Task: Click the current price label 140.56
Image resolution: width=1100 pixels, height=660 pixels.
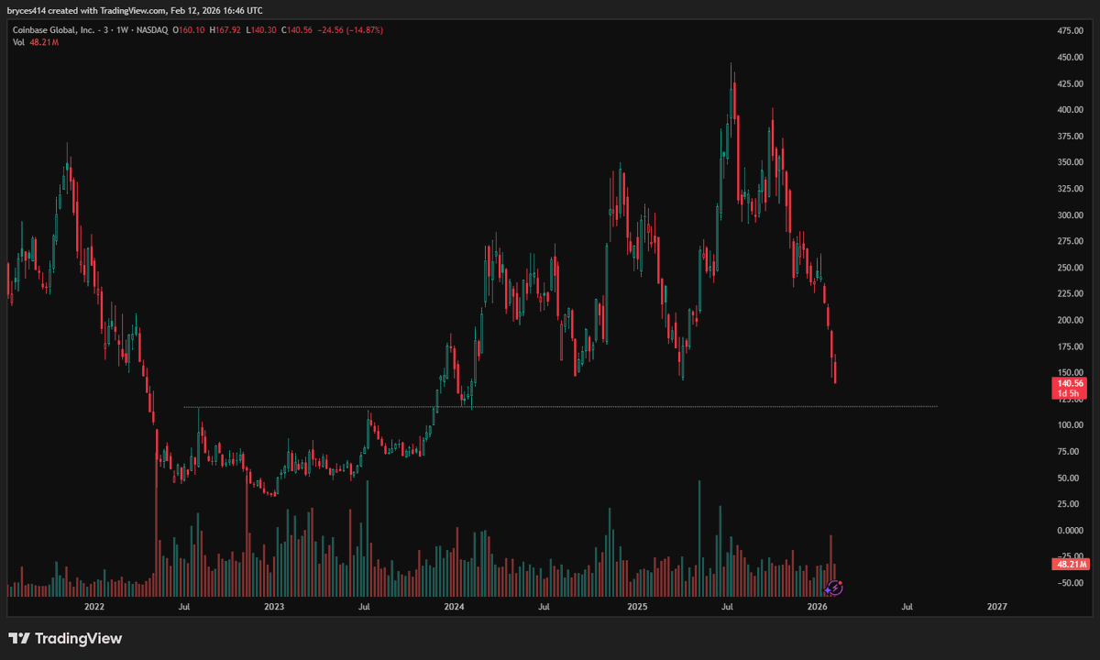Action: click(x=1072, y=383)
